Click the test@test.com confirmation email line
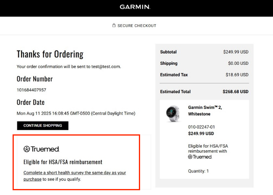Screen dimensions: 273x195 coord(69,67)
